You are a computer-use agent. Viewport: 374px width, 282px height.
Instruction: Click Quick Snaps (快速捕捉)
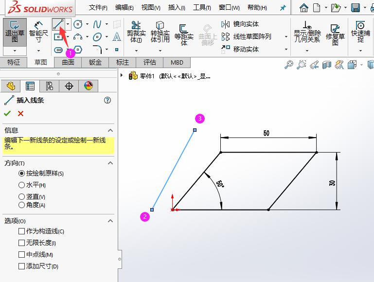(360, 32)
